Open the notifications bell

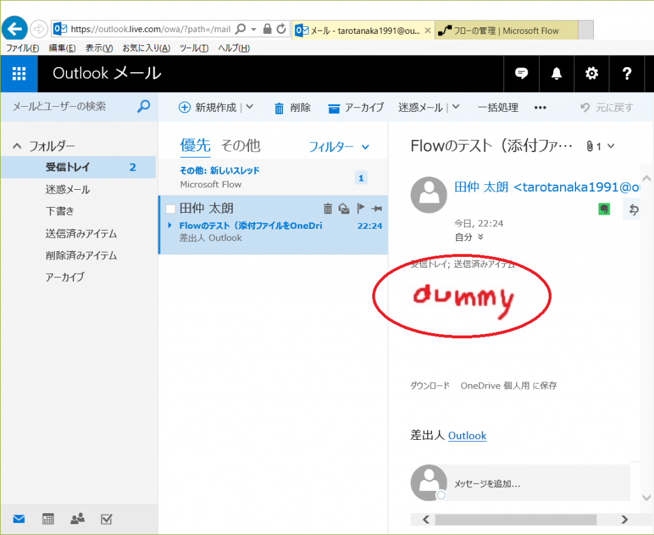coord(556,74)
